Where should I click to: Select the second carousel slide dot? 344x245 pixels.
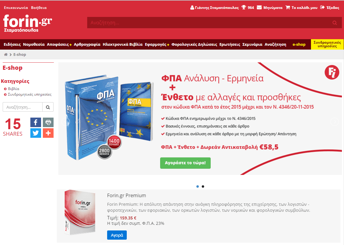coord(203,186)
